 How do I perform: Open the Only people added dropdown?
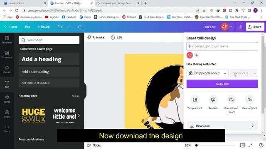tap(207, 73)
